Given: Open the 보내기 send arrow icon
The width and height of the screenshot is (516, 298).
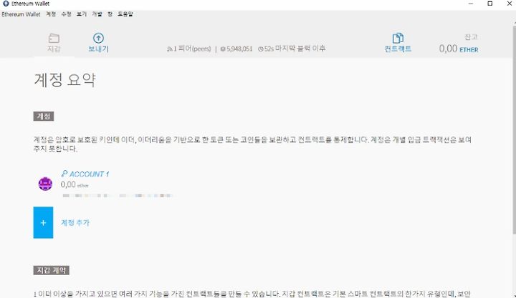Looking at the screenshot, I should tap(98, 38).
